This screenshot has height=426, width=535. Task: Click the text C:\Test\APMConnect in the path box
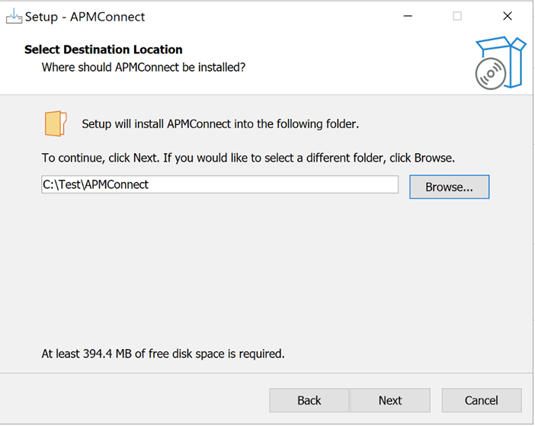click(95, 184)
